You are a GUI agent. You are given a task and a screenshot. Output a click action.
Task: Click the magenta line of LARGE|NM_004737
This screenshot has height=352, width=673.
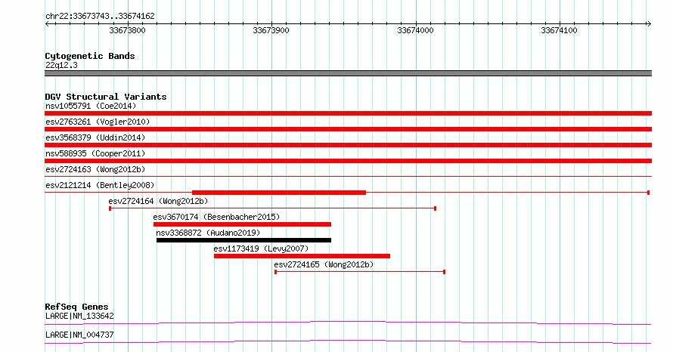[348, 341]
